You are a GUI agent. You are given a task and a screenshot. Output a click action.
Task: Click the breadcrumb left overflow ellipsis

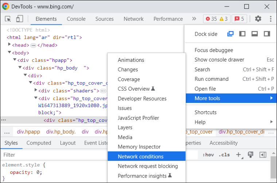pos(7,132)
